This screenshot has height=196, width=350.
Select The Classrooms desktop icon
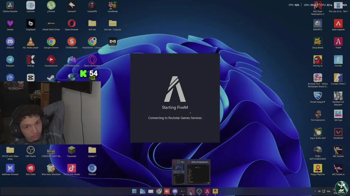point(318,116)
